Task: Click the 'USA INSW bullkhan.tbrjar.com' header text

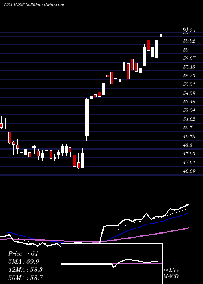Action: (x=34, y=5)
